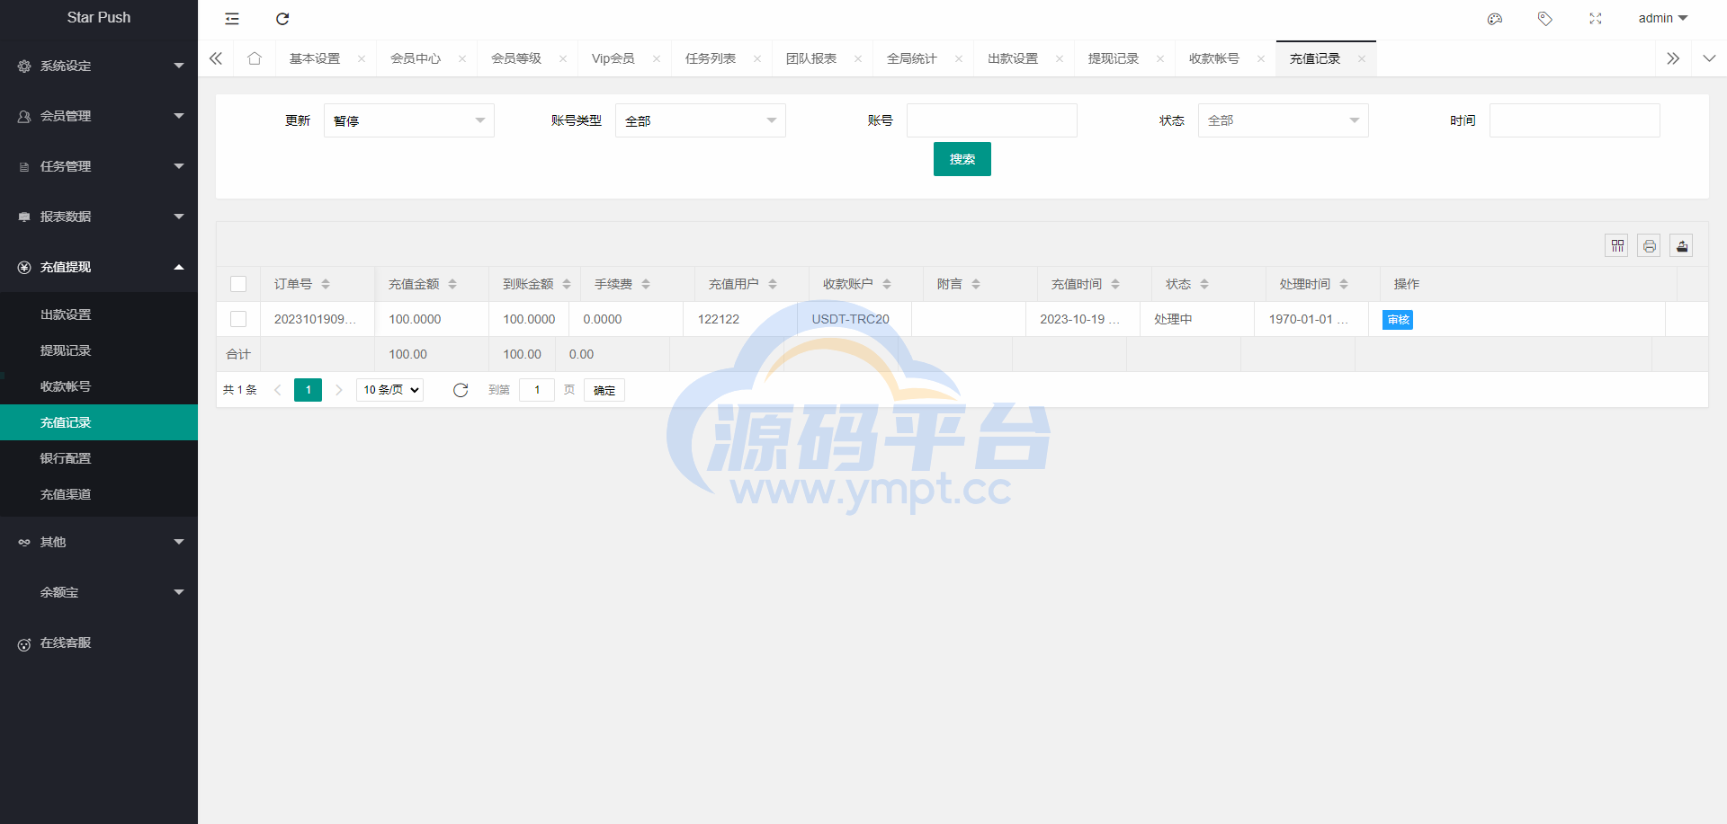Go to the home tab icon
The width and height of the screenshot is (1727, 824).
(255, 58)
